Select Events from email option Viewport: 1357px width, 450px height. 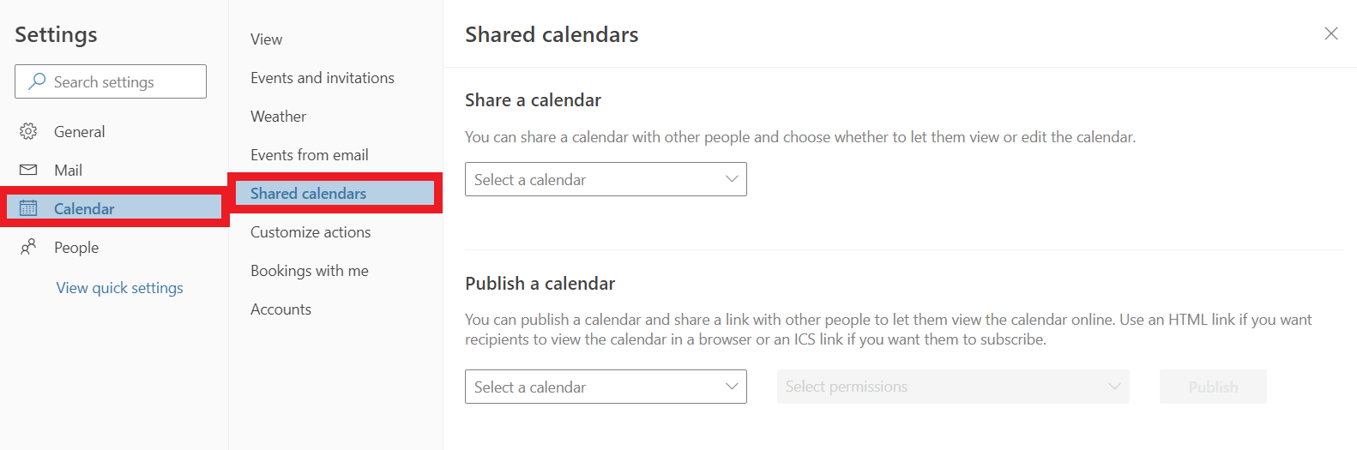tap(310, 155)
